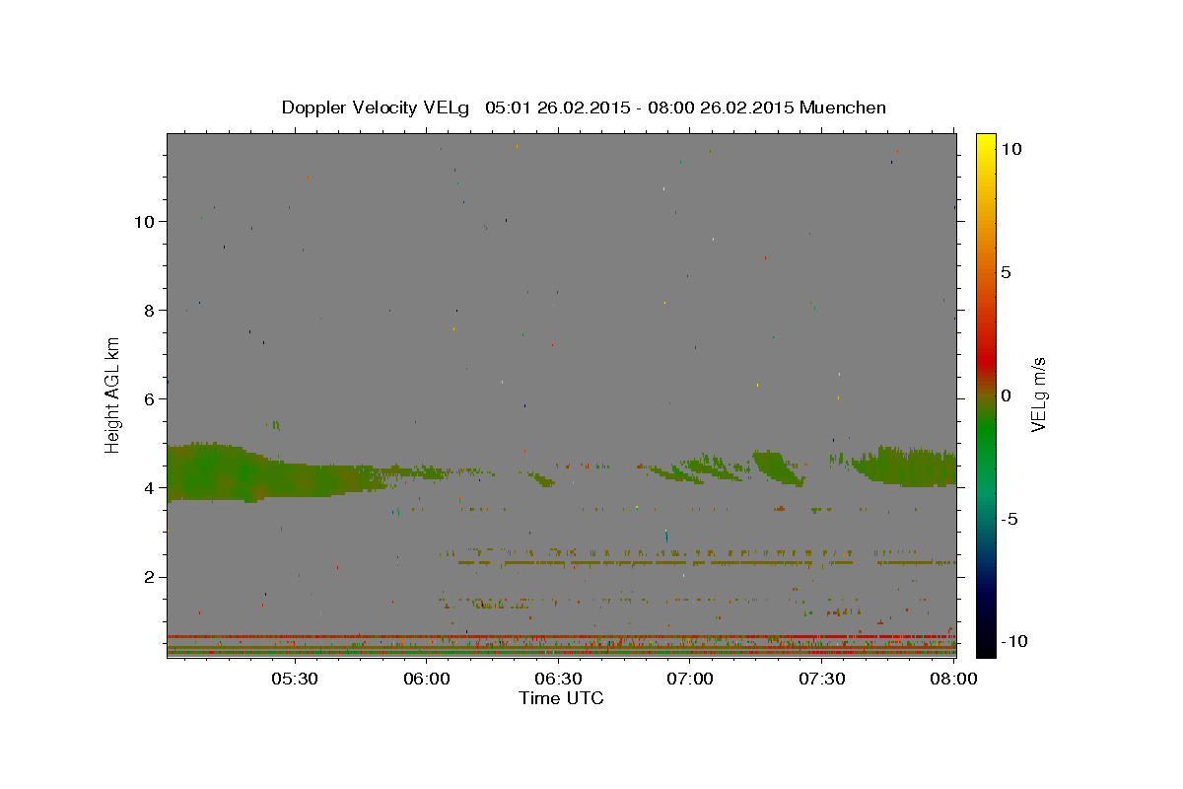
Task: Click the colorbar value 10 label
Action: [x=1010, y=149]
